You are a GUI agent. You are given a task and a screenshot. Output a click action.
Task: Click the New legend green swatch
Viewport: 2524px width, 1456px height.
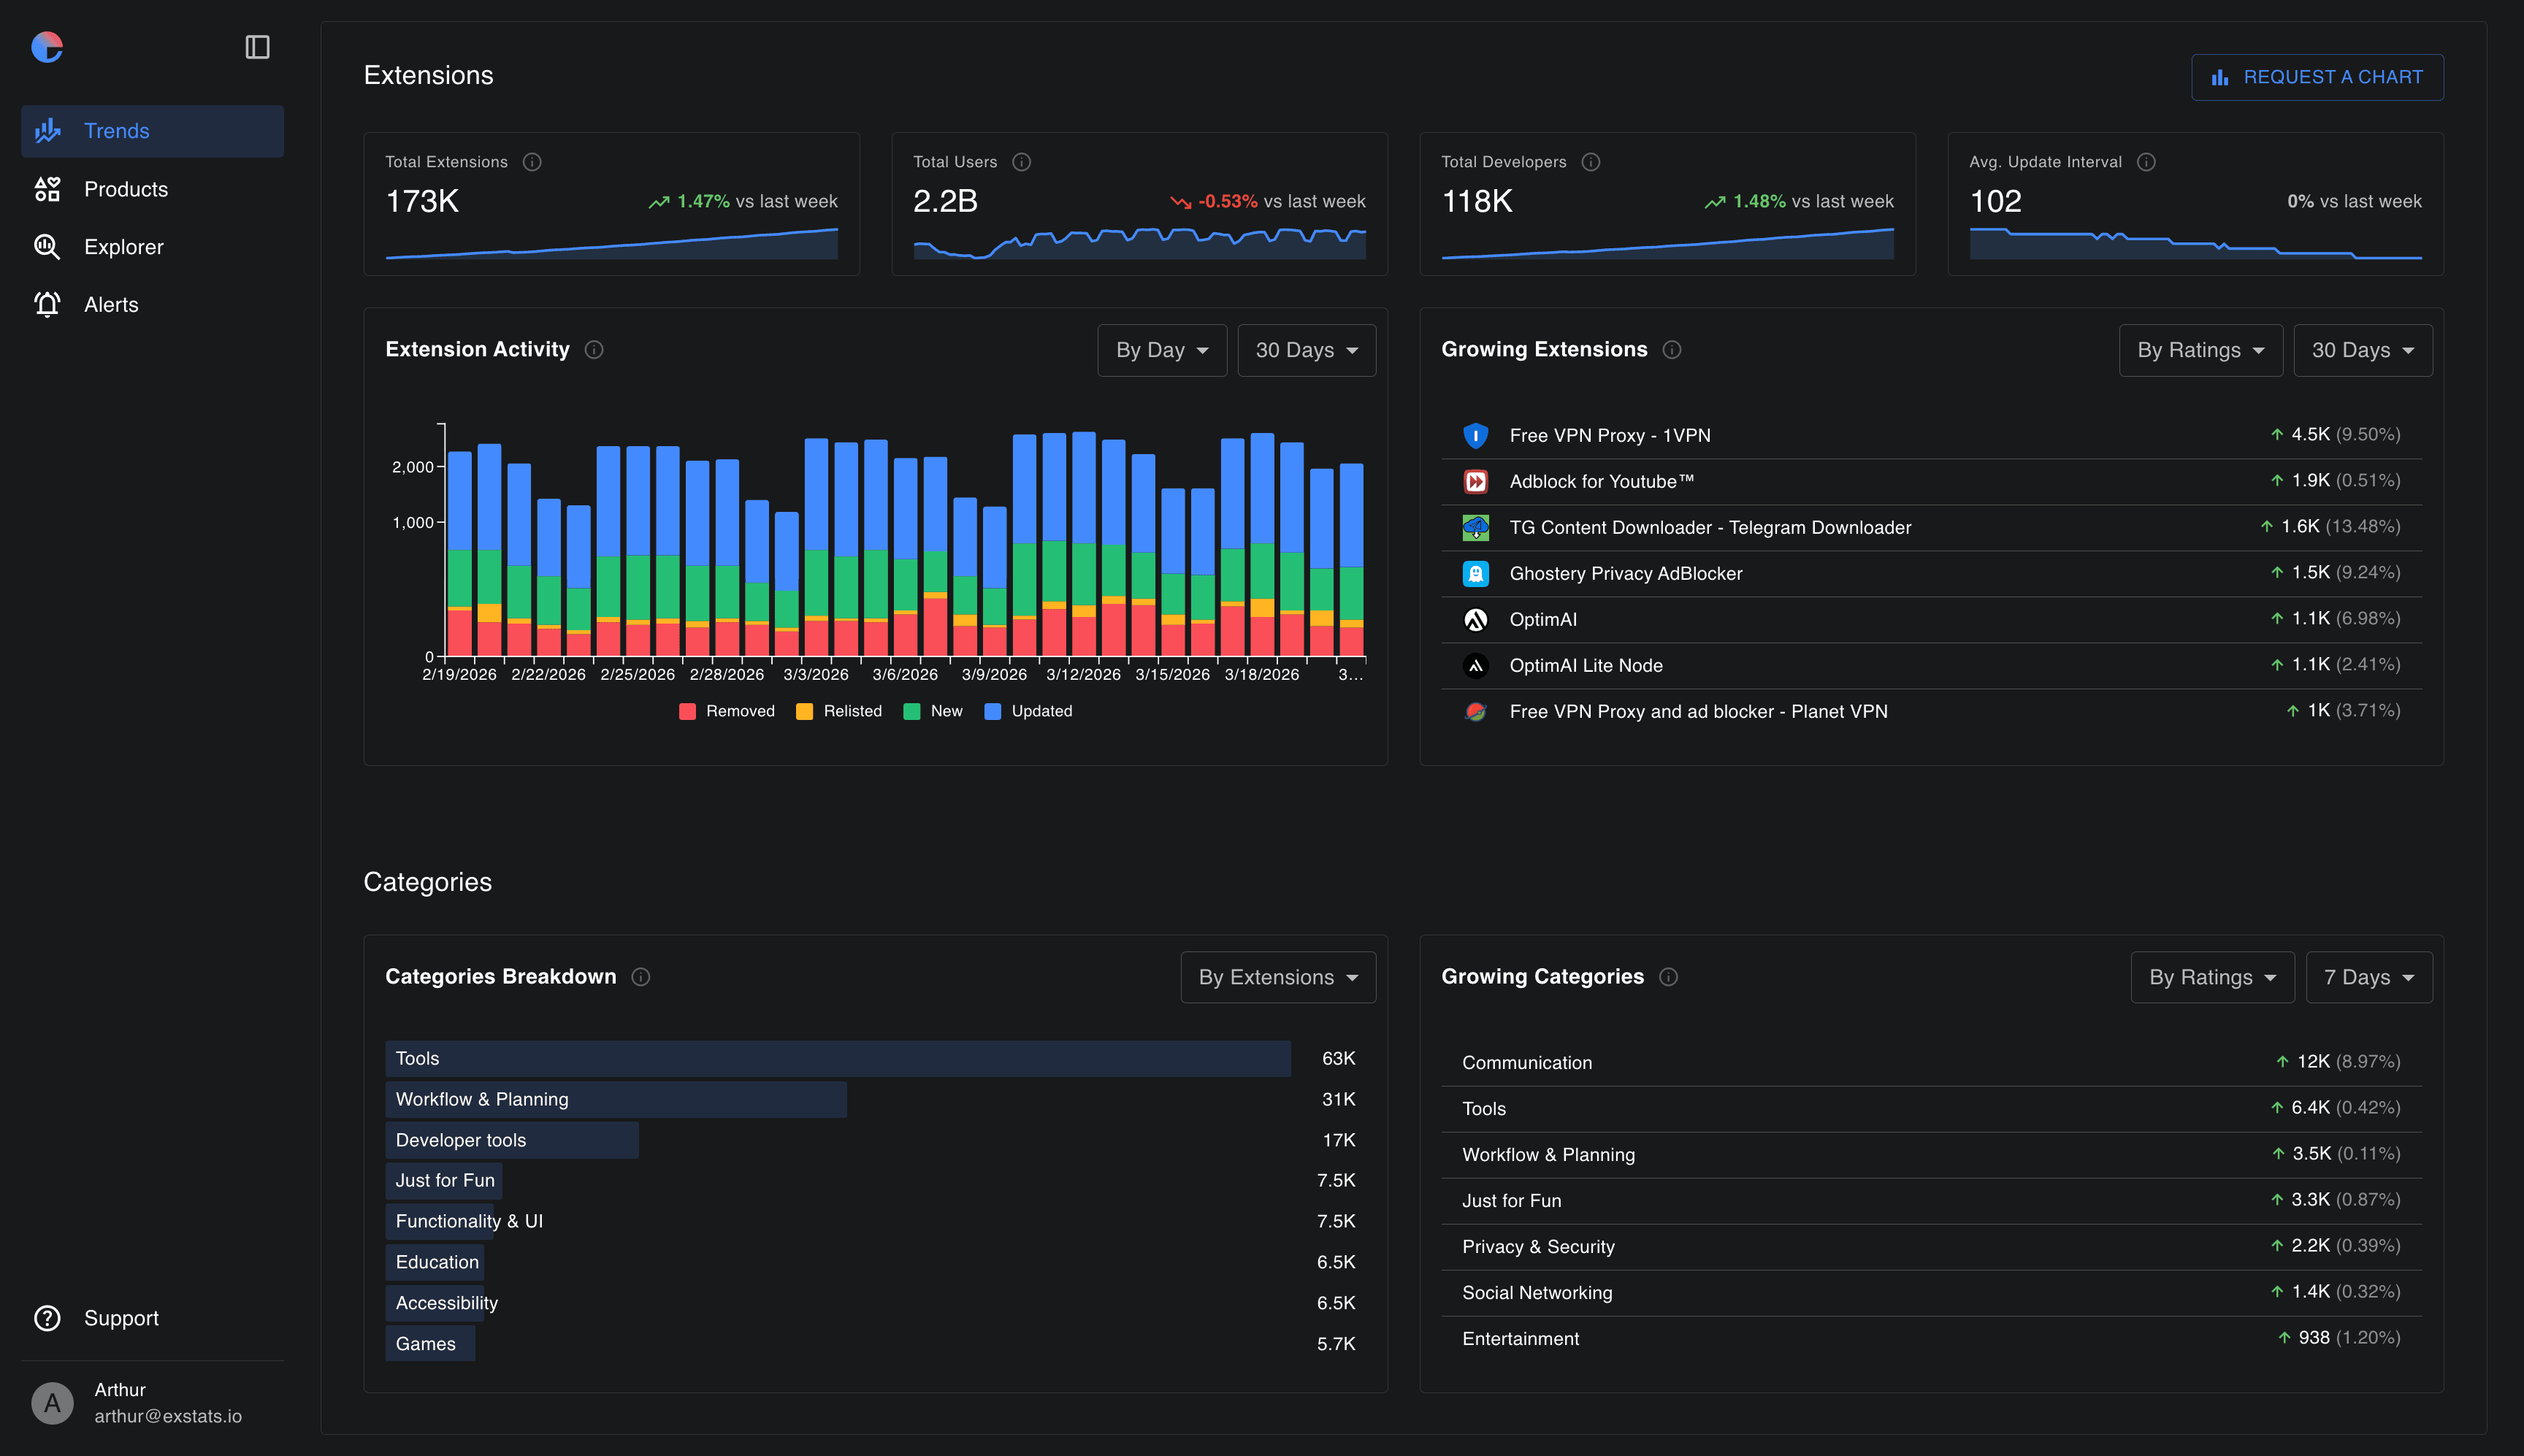pos(911,711)
